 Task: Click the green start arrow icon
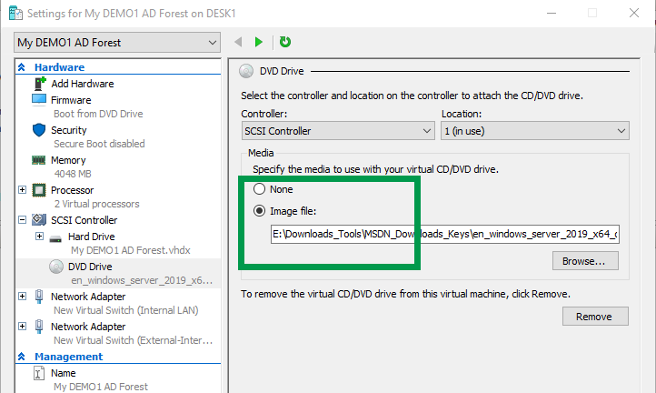pyautogui.click(x=259, y=42)
